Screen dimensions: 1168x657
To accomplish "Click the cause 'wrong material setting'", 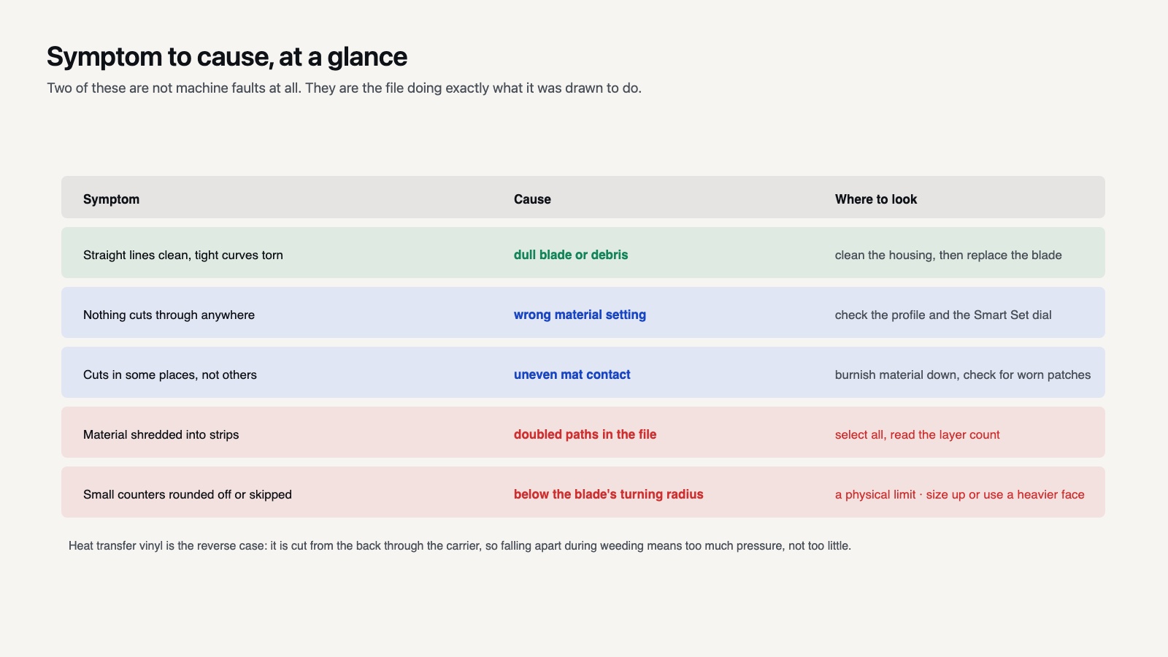I will pos(580,315).
